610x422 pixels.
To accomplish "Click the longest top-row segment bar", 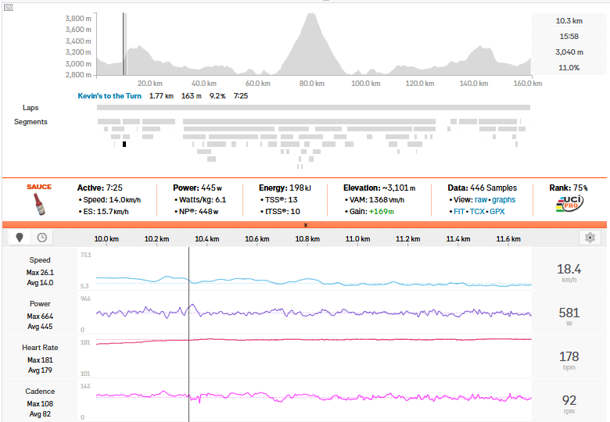I will (x=309, y=122).
